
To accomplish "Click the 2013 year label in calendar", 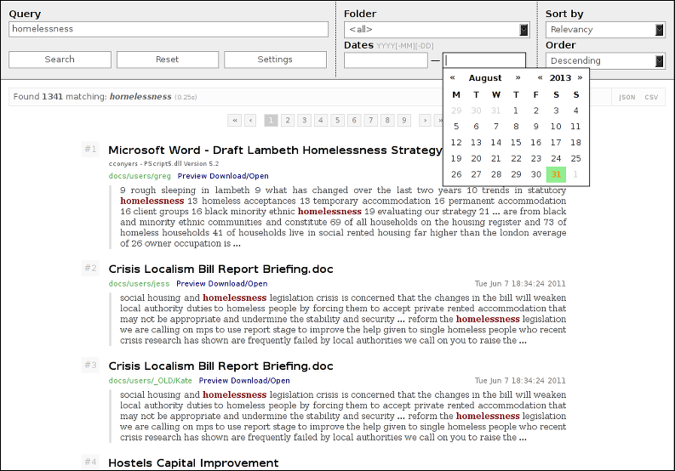I will tap(560, 78).
